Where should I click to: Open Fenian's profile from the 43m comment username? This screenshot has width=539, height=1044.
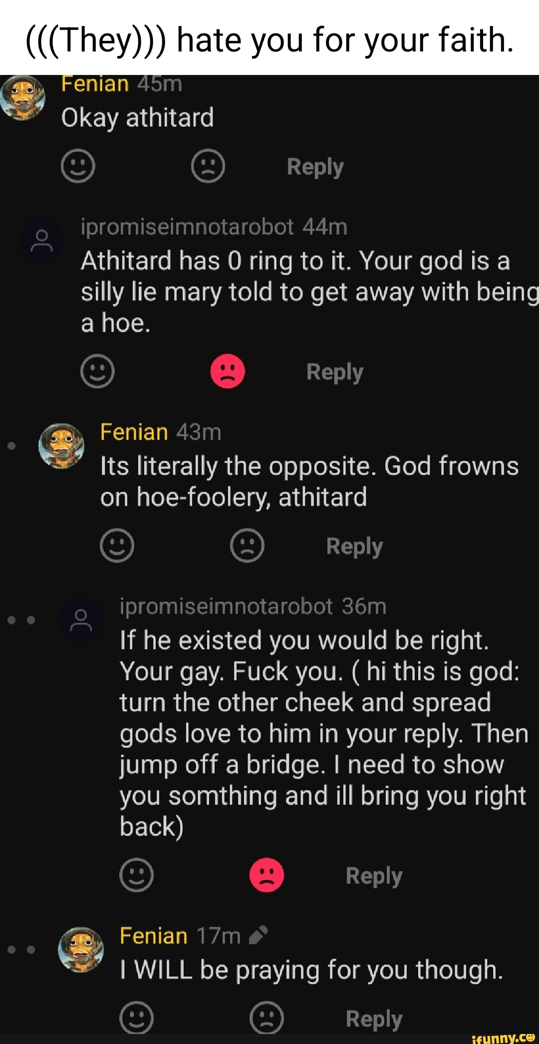click(x=134, y=432)
